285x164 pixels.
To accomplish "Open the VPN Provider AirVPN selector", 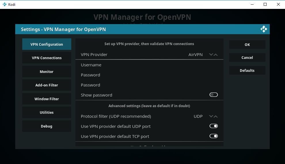I will click(x=195, y=55).
